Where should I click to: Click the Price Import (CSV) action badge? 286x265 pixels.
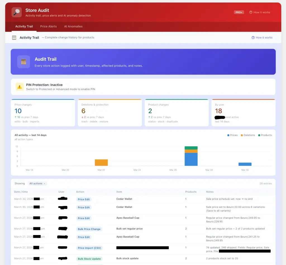(x=89, y=248)
